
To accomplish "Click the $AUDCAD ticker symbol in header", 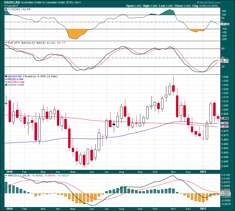I will 12,2.
